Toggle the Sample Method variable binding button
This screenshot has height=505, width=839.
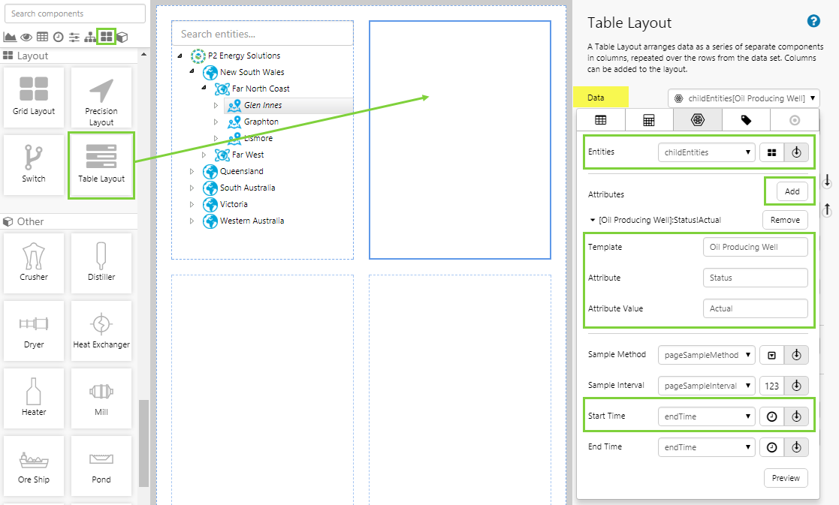coord(796,355)
